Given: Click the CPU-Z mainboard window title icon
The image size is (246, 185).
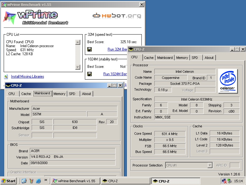Looking at the screenshot, I should click(8, 85).
